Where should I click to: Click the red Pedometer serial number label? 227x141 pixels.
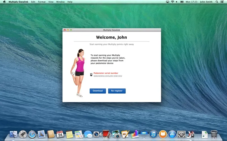click(x=106, y=73)
